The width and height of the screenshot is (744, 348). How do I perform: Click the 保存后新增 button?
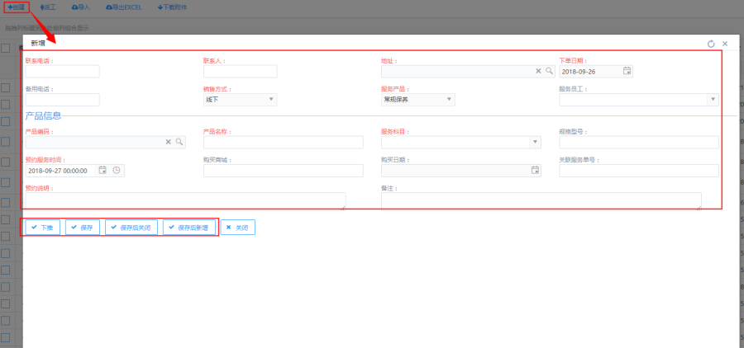pyautogui.click(x=189, y=227)
